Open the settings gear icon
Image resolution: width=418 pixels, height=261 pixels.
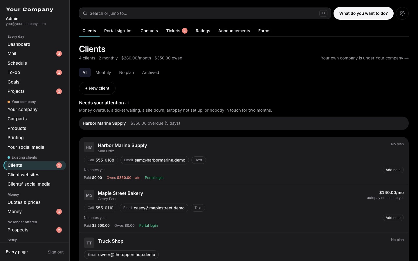(x=402, y=13)
